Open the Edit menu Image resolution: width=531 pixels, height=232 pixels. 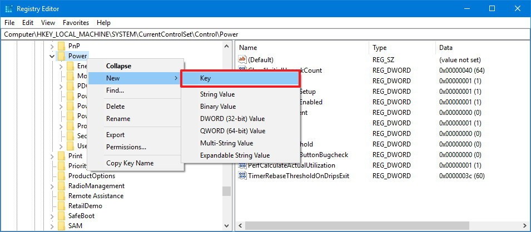pyautogui.click(x=28, y=23)
